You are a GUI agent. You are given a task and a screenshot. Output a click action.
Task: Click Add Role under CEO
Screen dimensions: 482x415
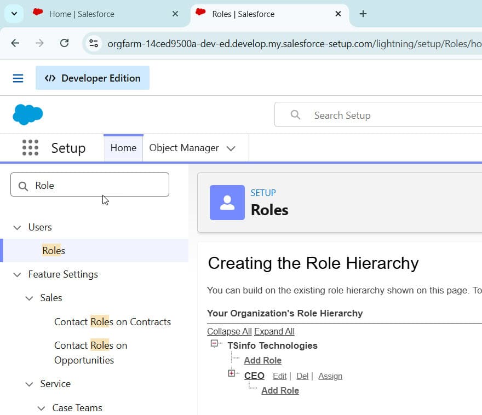coord(280,390)
